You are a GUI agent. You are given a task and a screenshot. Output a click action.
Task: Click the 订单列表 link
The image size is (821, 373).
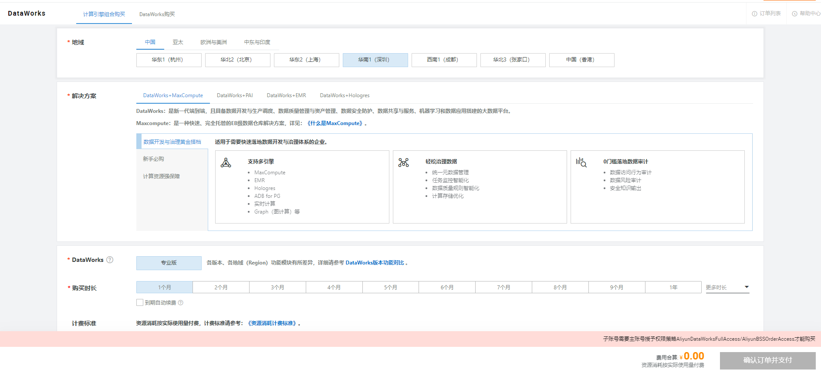pyautogui.click(x=770, y=14)
